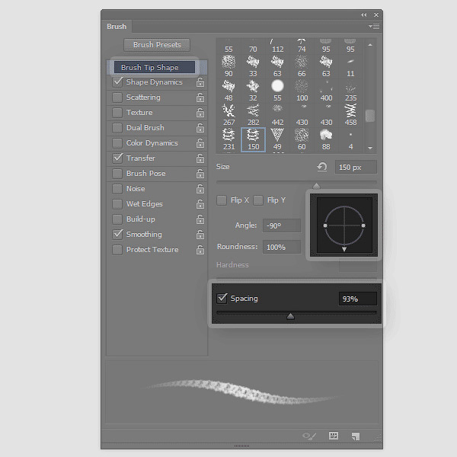Unlock the Shape Dynamics lock icon
The height and width of the screenshot is (457, 457).
(200, 82)
